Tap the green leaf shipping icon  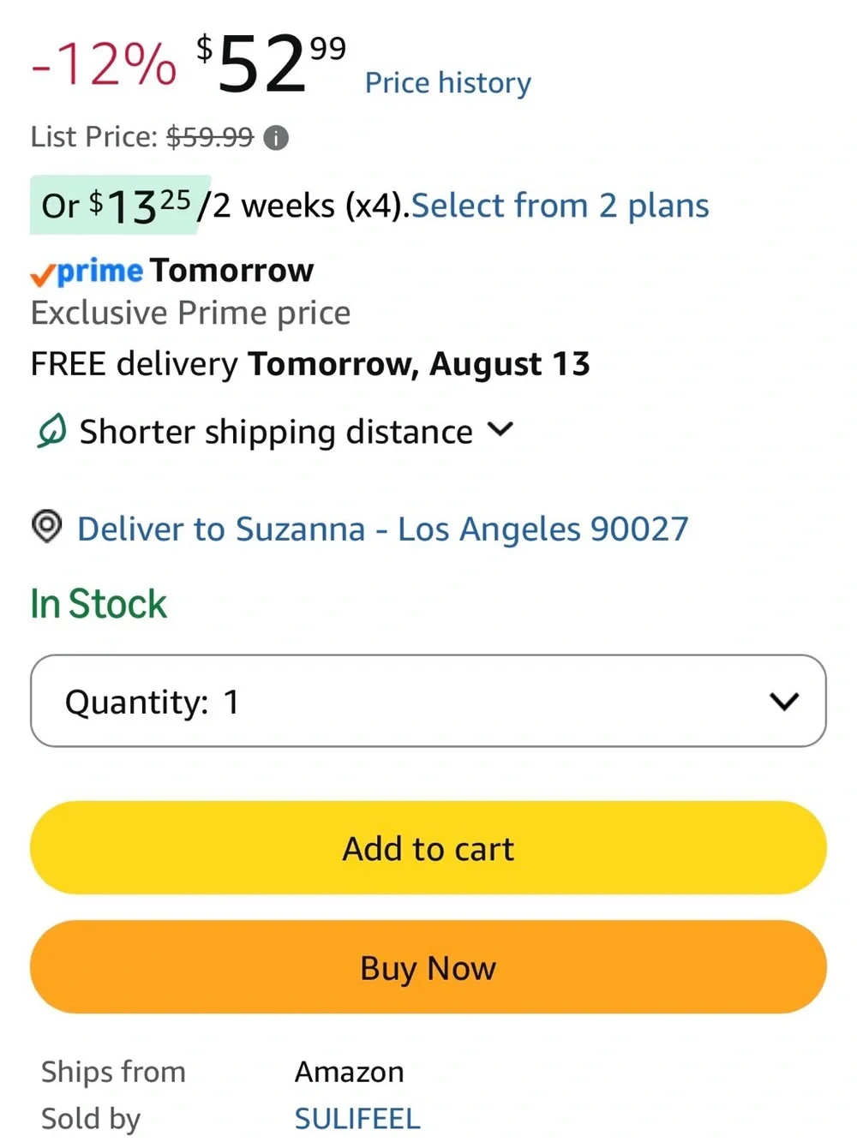[51, 431]
